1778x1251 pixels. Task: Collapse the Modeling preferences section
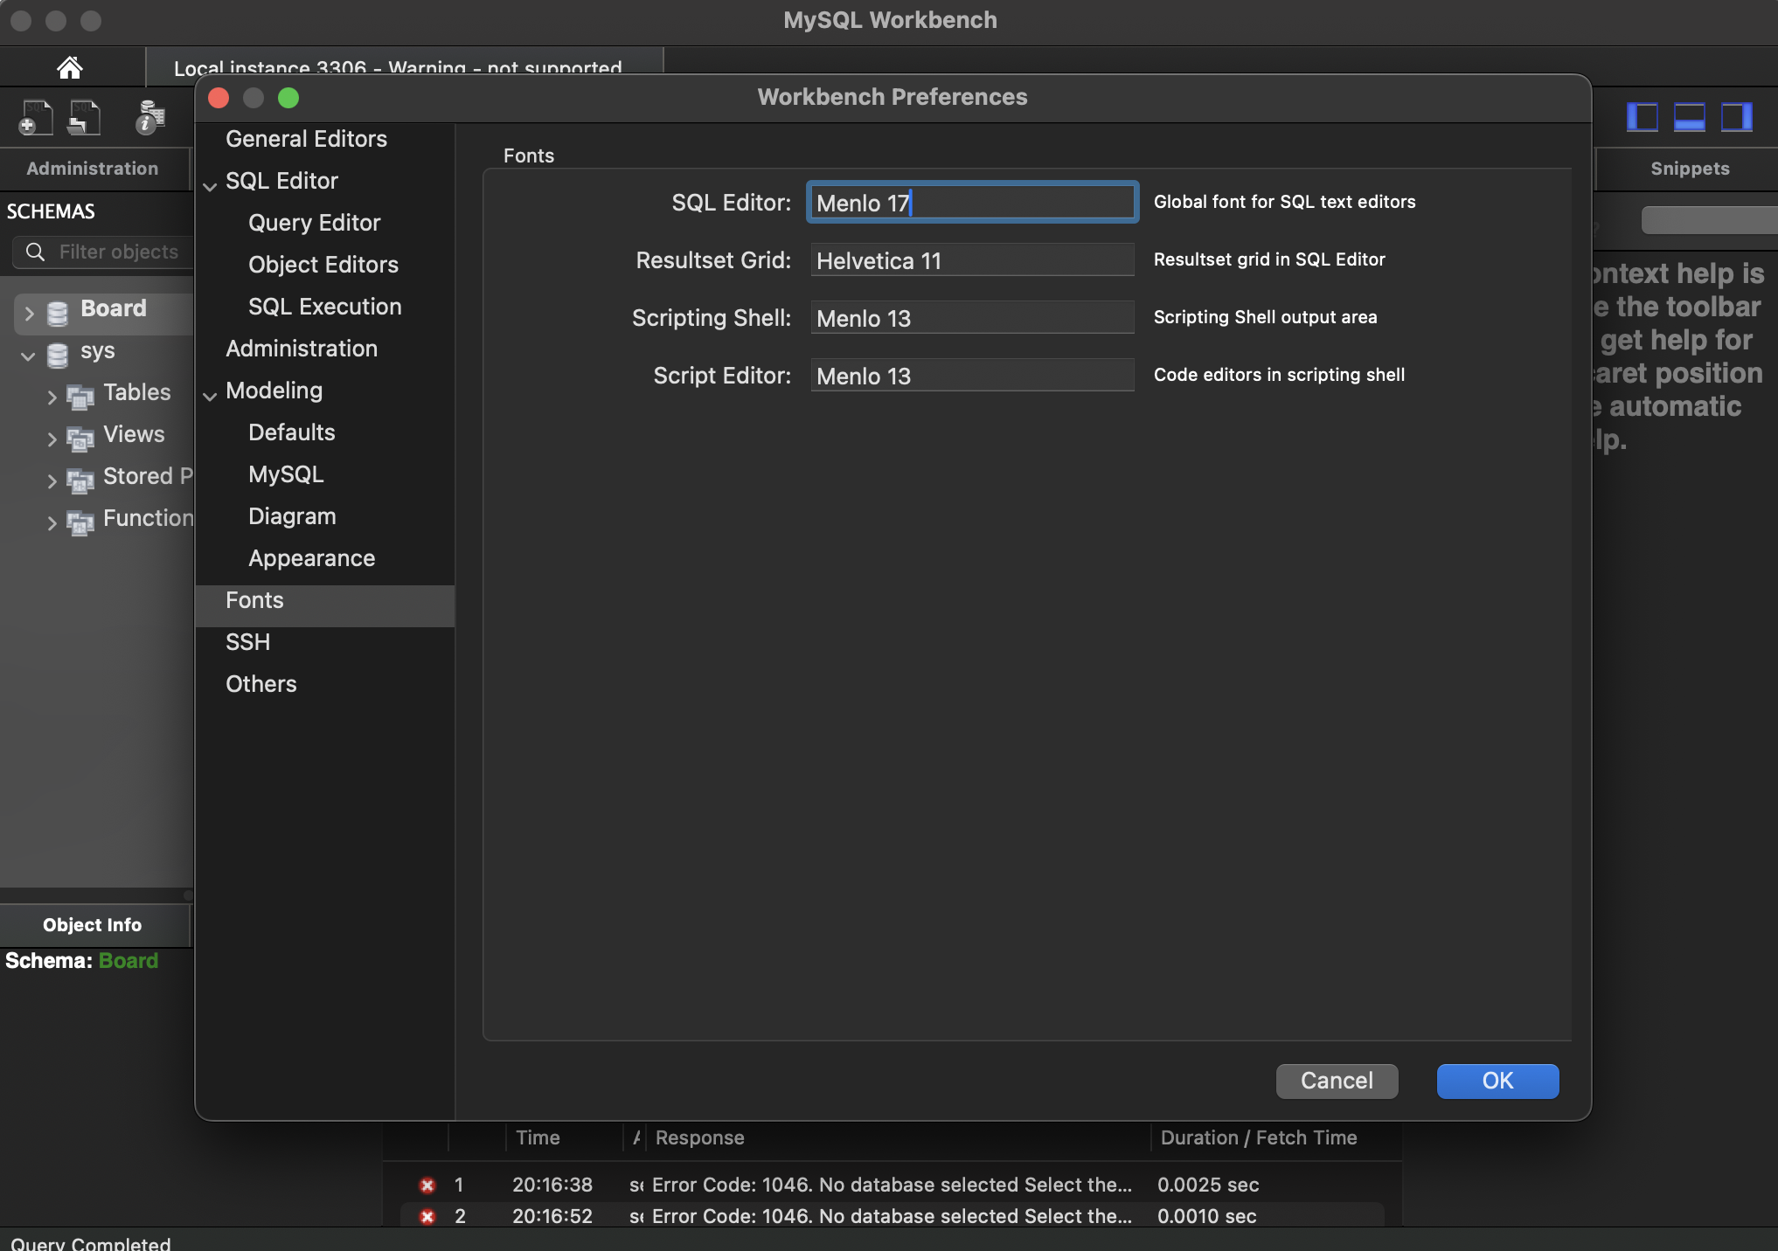coord(210,395)
